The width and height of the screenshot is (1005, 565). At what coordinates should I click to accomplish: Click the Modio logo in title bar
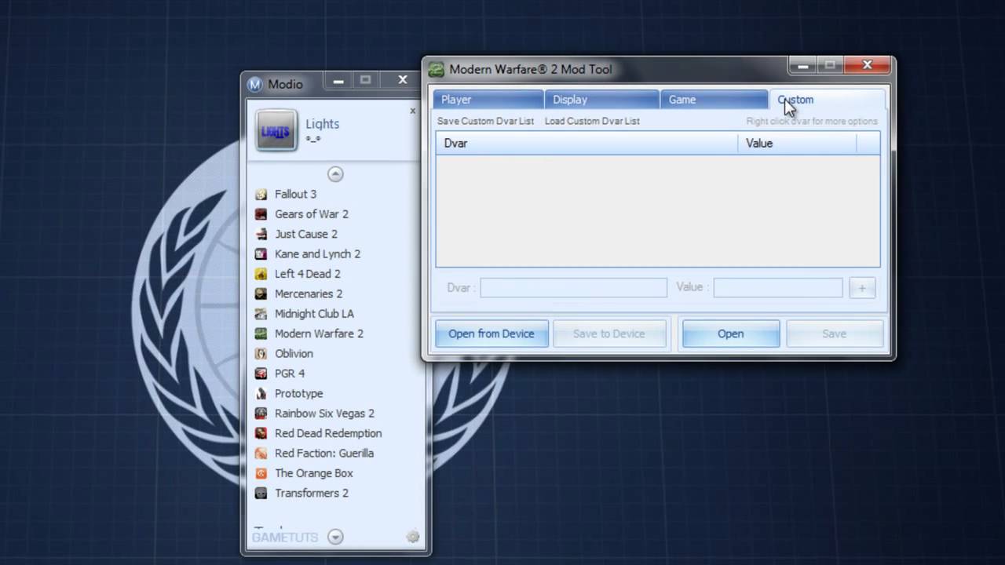[x=254, y=84]
